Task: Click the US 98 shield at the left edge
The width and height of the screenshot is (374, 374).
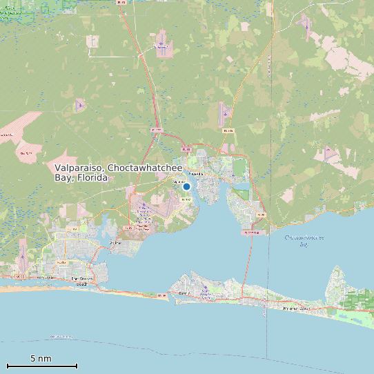Action: [20, 277]
